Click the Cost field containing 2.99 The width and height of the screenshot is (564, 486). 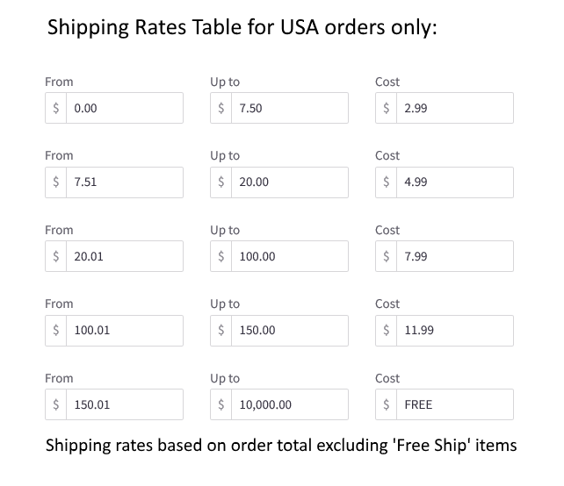[455, 109]
